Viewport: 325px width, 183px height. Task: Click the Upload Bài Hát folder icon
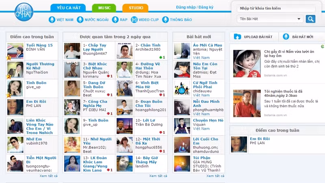pyautogui.click(x=238, y=37)
